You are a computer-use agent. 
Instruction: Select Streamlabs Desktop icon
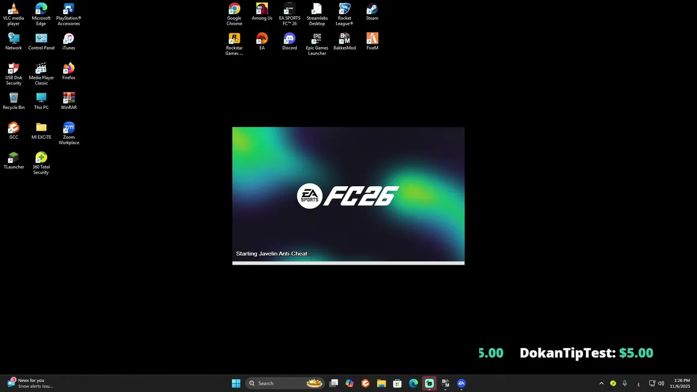[x=317, y=14]
